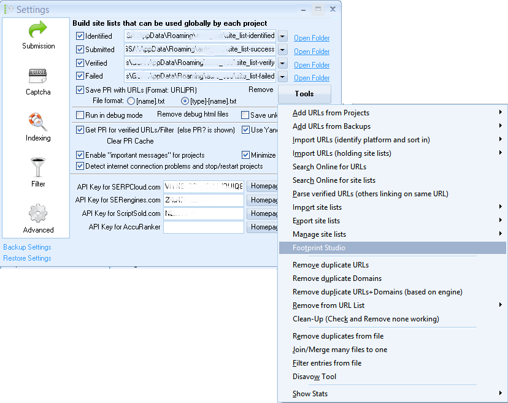Open the Submitted site list dropdown arrow

(281, 50)
